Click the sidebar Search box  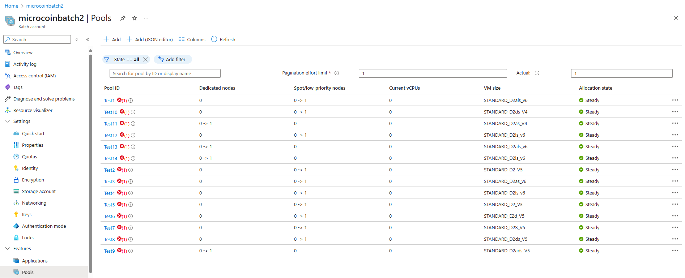(x=37, y=39)
